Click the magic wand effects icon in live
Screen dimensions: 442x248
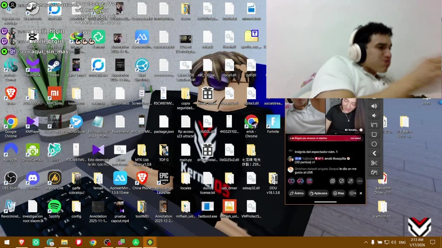coord(350,181)
